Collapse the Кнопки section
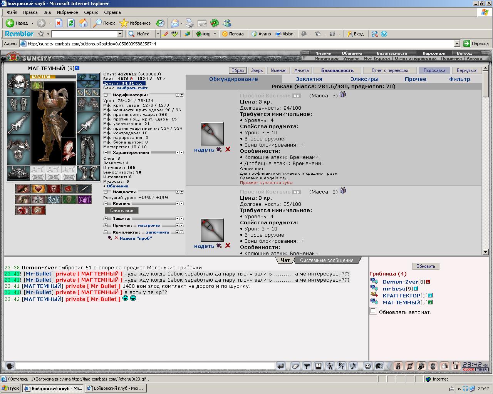 tap(106, 203)
